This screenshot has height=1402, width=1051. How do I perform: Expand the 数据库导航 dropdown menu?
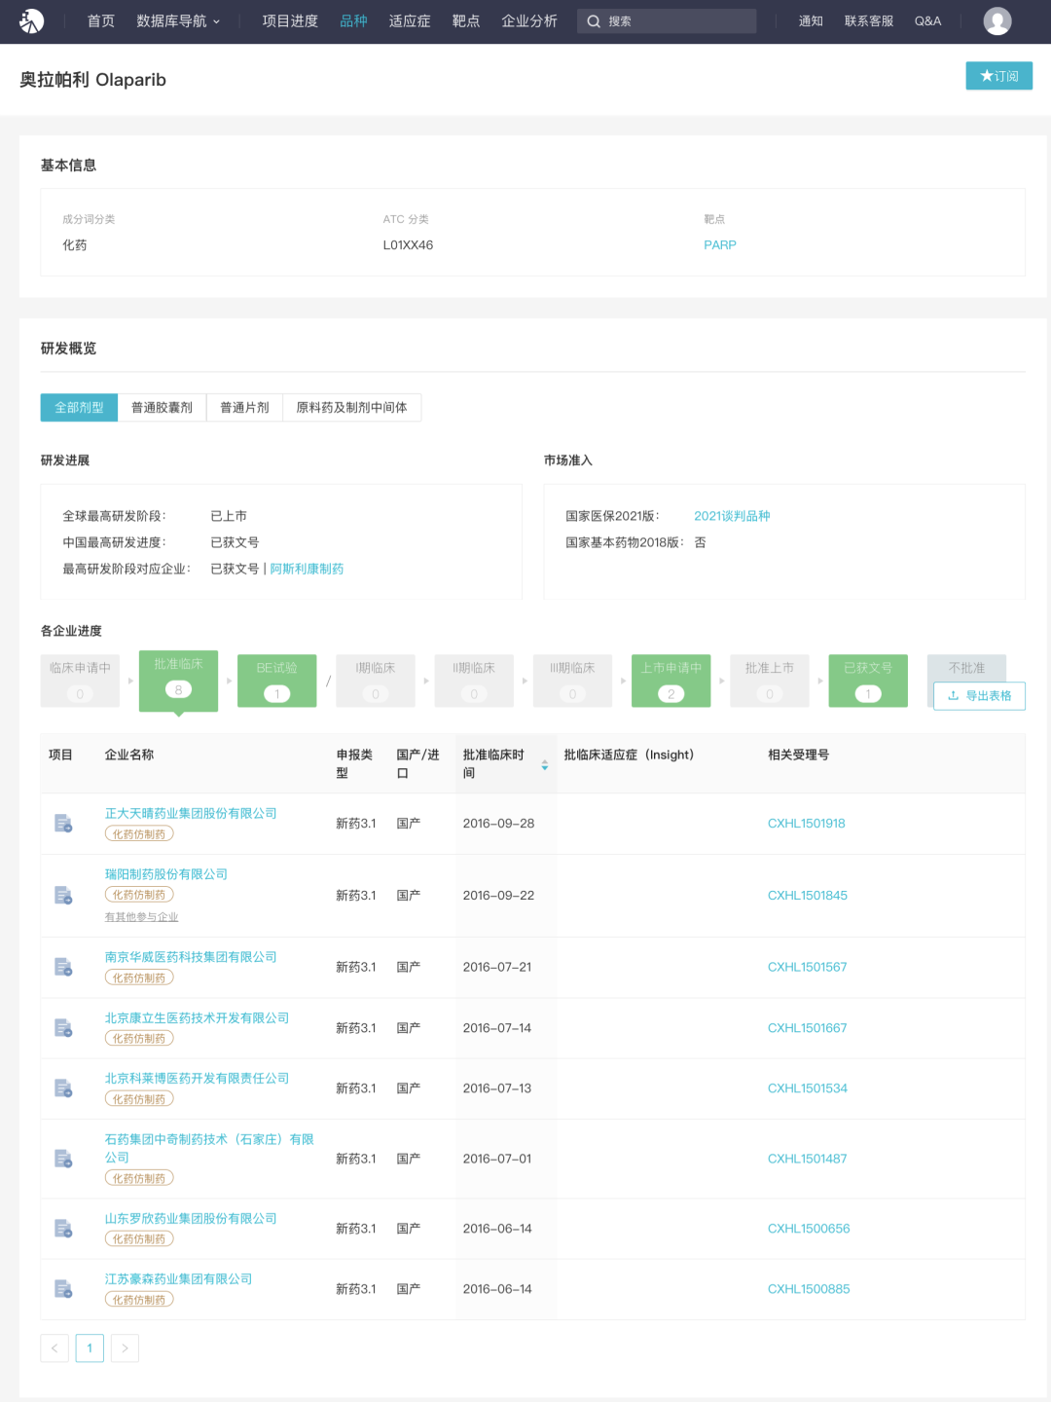click(x=178, y=21)
